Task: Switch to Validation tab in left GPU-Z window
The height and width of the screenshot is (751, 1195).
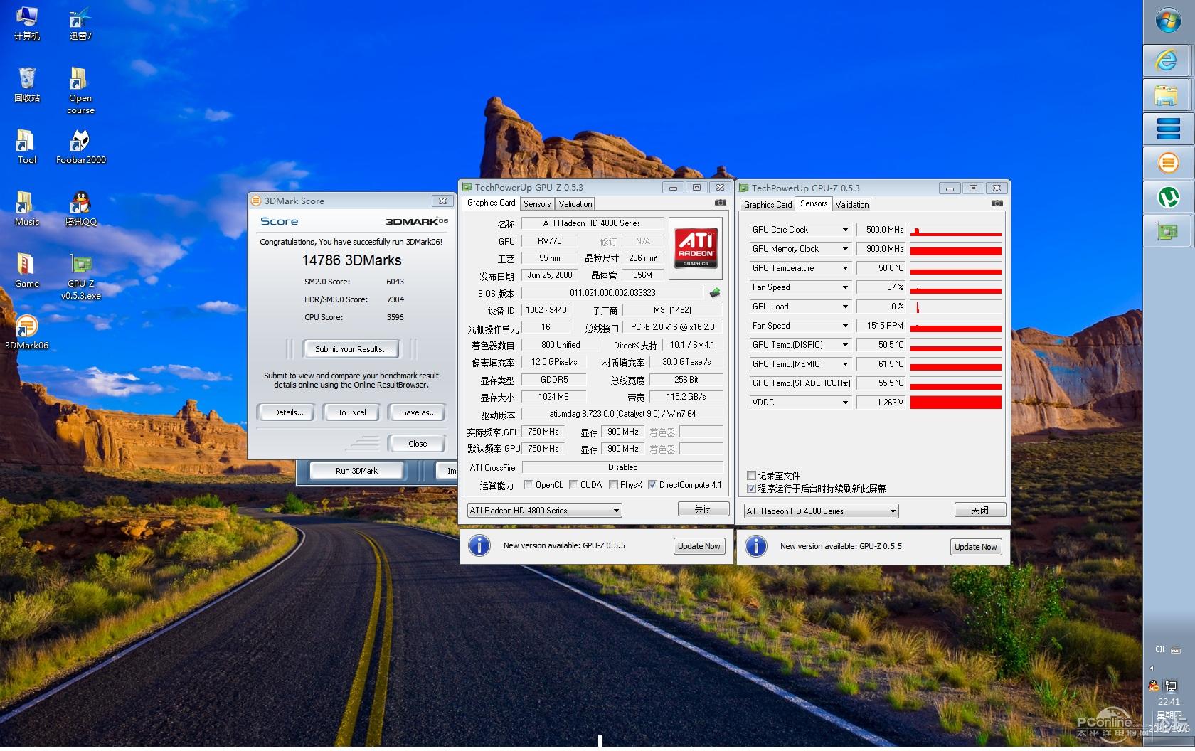Action: (575, 204)
